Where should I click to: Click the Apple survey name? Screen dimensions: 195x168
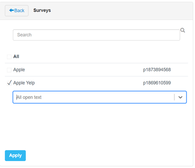19,70
